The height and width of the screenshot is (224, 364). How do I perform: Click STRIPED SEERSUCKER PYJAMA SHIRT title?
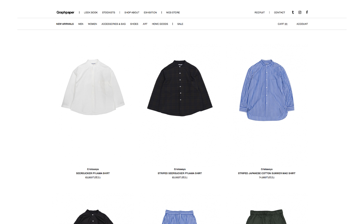pos(180,173)
